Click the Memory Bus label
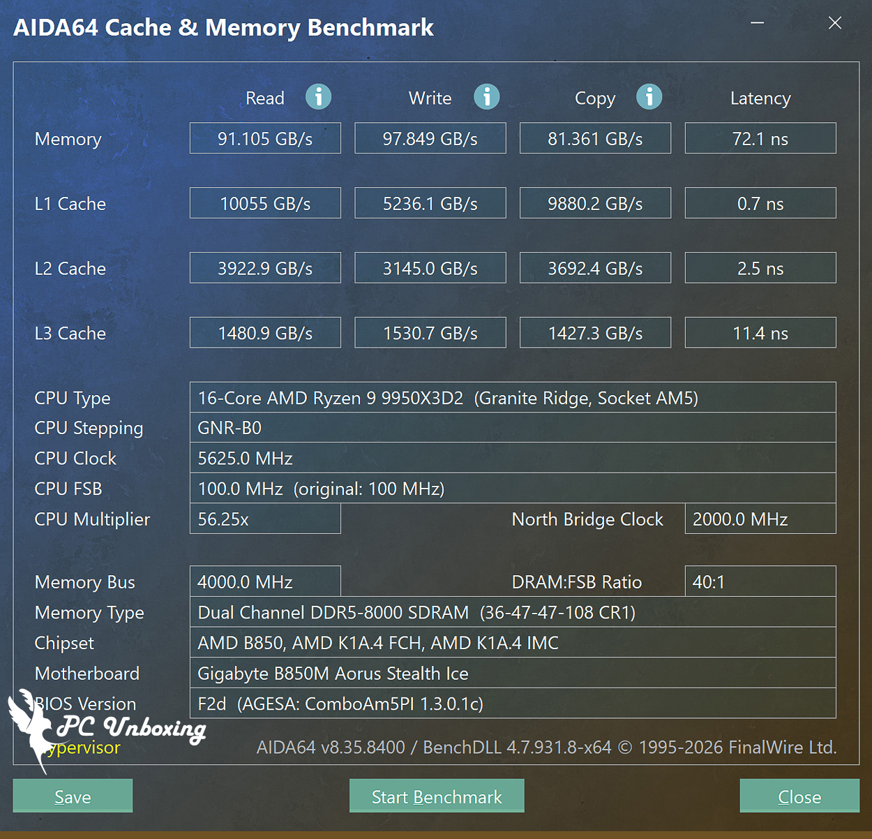The width and height of the screenshot is (872, 839). click(85, 582)
